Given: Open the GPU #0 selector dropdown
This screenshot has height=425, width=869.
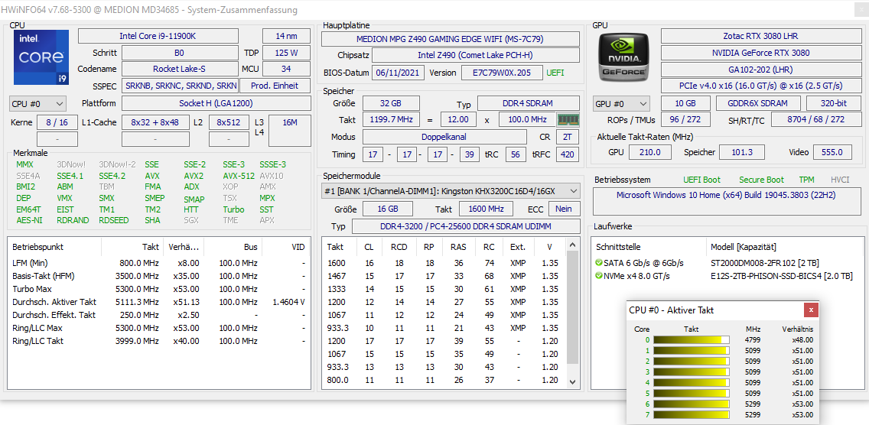Looking at the screenshot, I should click(622, 104).
